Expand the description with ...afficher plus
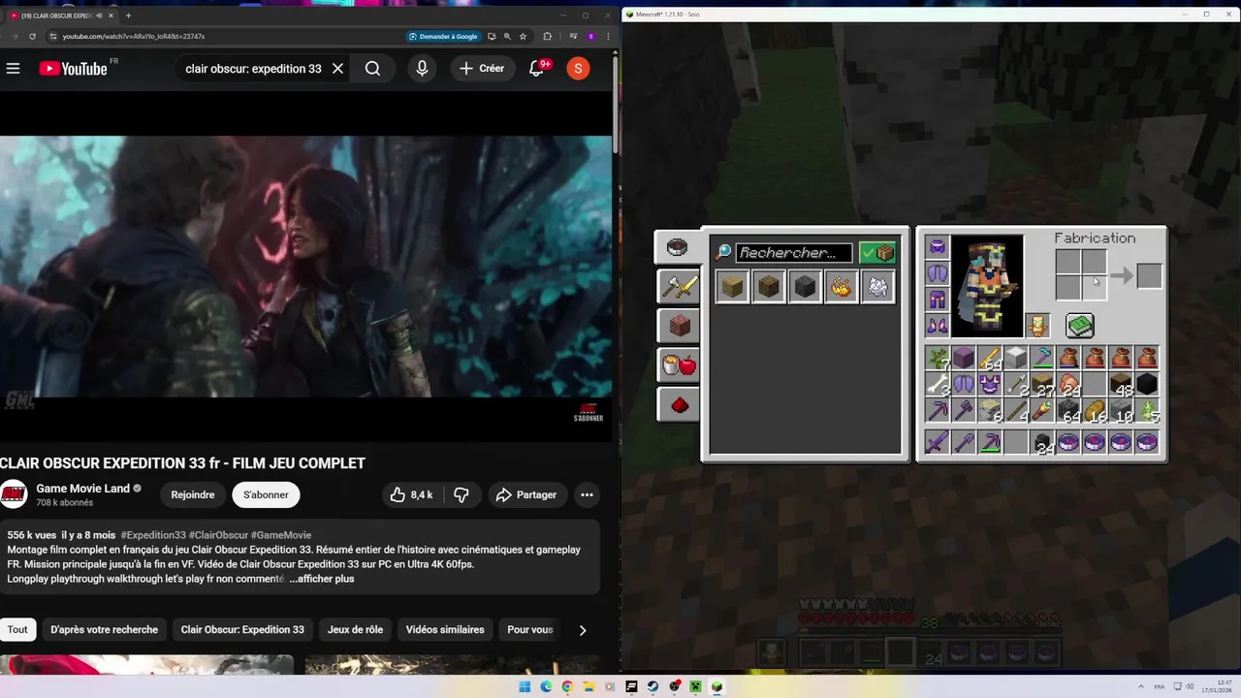The width and height of the screenshot is (1241, 698). pos(322,579)
